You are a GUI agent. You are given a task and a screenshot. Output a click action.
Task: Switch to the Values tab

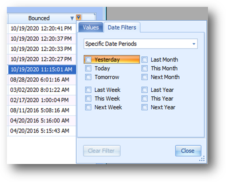coord(91,27)
